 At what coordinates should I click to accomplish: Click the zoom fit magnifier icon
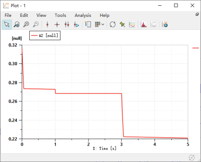[26, 24]
